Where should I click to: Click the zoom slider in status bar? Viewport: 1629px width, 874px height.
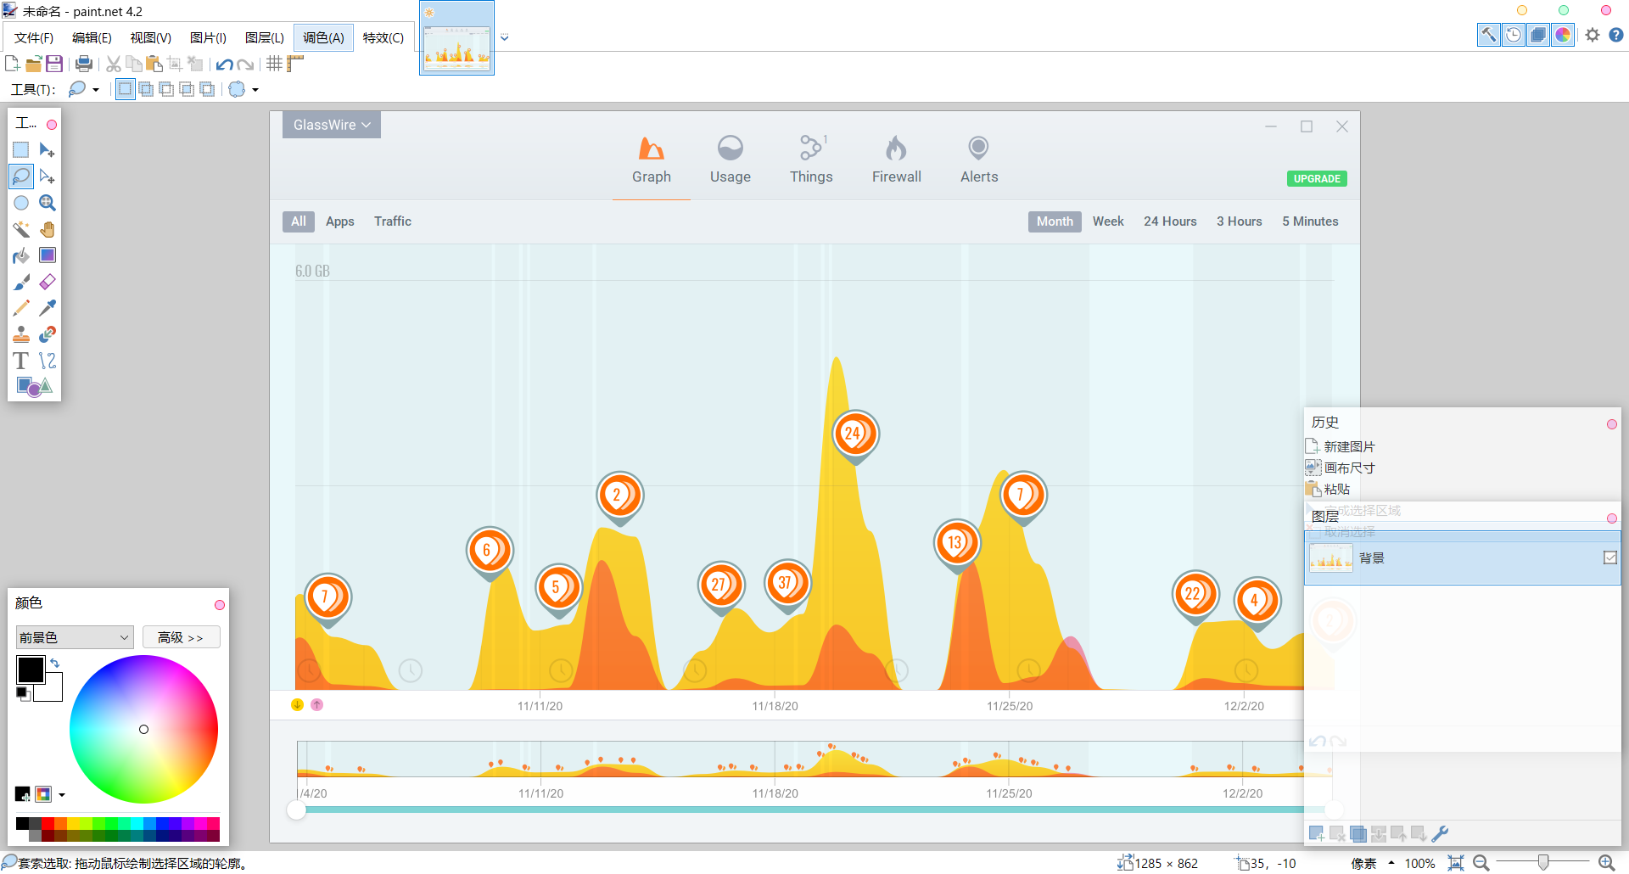click(x=1543, y=863)
